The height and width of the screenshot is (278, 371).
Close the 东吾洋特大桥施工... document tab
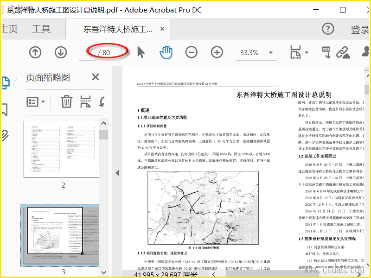[x=162, y=29]
